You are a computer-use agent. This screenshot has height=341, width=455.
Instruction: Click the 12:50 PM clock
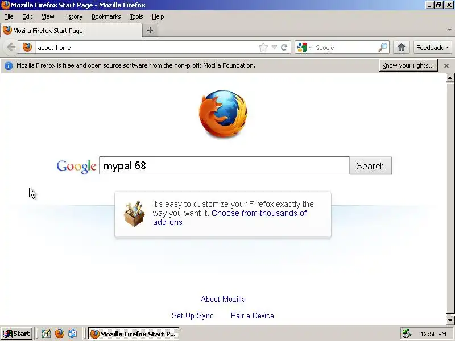point(433,334)
